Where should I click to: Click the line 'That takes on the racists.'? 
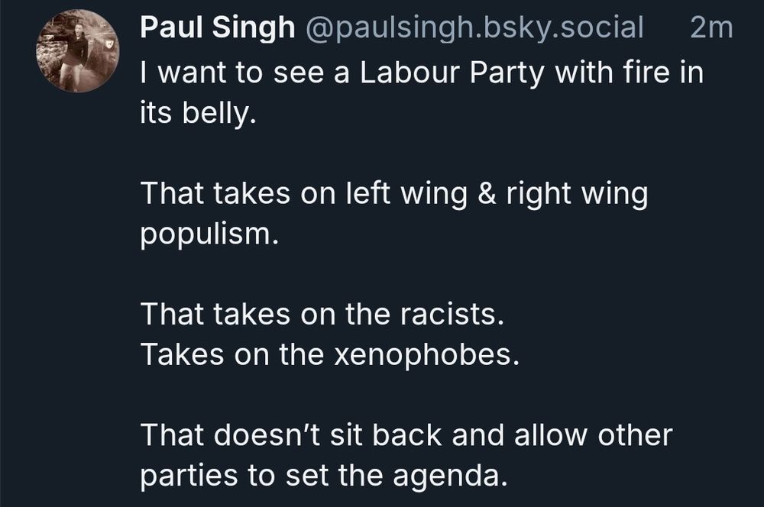click(x=322, y=314)
